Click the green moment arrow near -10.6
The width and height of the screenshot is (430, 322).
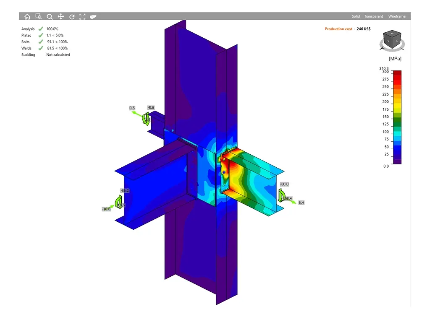[118, 202]
